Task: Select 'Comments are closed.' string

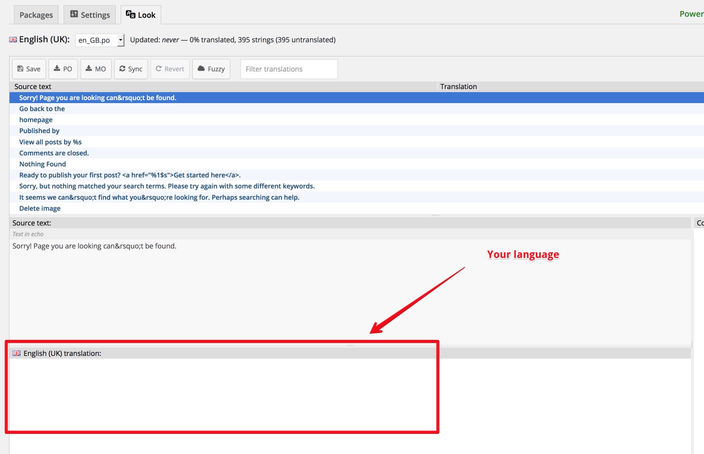Action: point(357,153)
